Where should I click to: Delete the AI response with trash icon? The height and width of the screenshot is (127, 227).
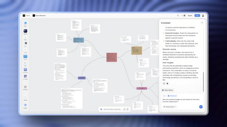pyautogui.click(x=167, y=83)
